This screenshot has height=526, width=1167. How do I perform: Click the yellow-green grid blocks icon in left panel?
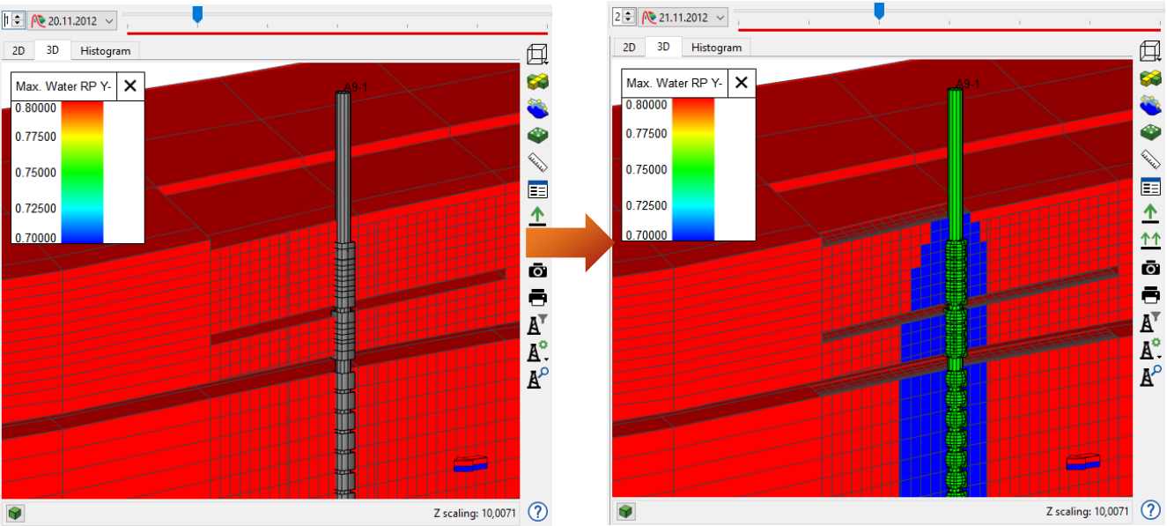click(x=537, y=82)
